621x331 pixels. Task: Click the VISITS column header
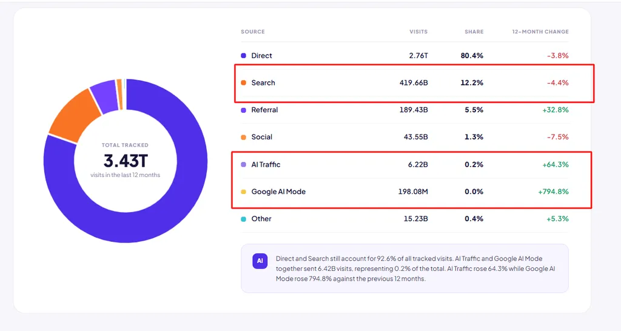[418, 32]
